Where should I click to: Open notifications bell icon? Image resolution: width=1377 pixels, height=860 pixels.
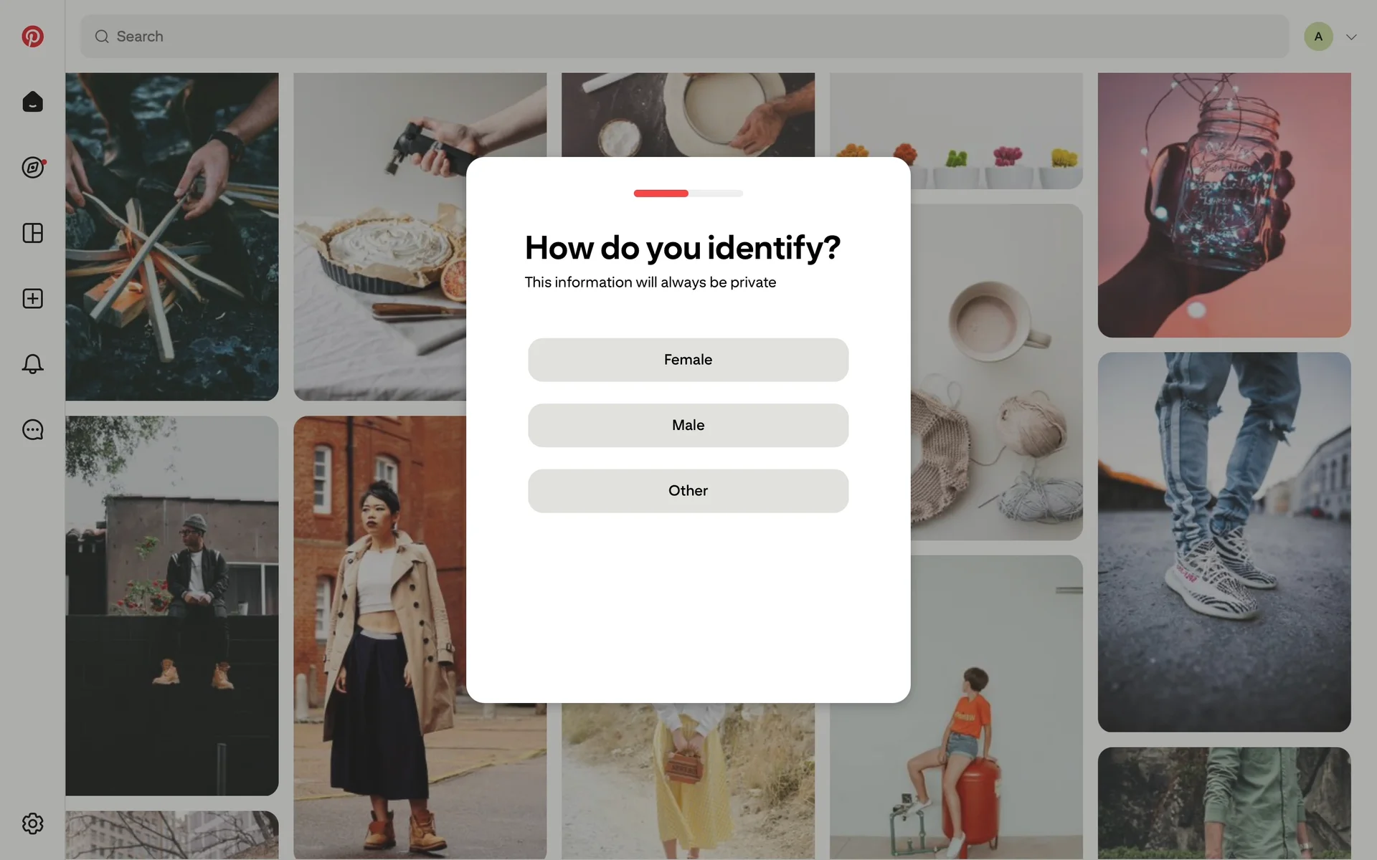(32, 364)
